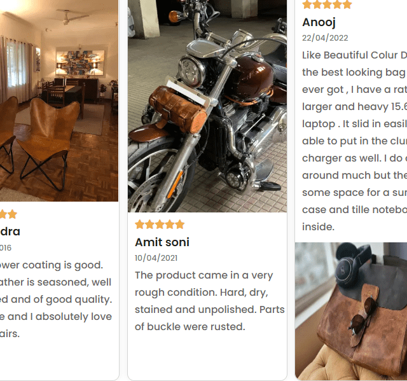Click first star above Anooj's name
The width and height of the screenshot is (407, 381).
307,4
